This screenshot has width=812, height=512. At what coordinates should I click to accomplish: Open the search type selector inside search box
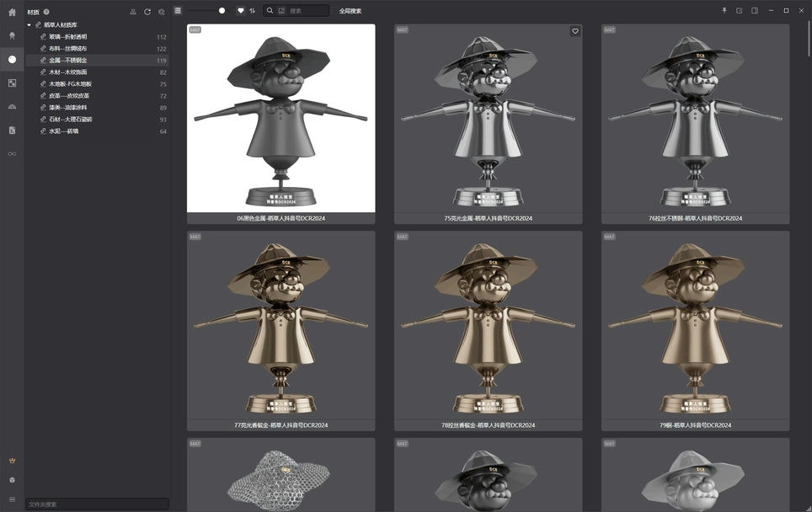[x=281, y=11]
